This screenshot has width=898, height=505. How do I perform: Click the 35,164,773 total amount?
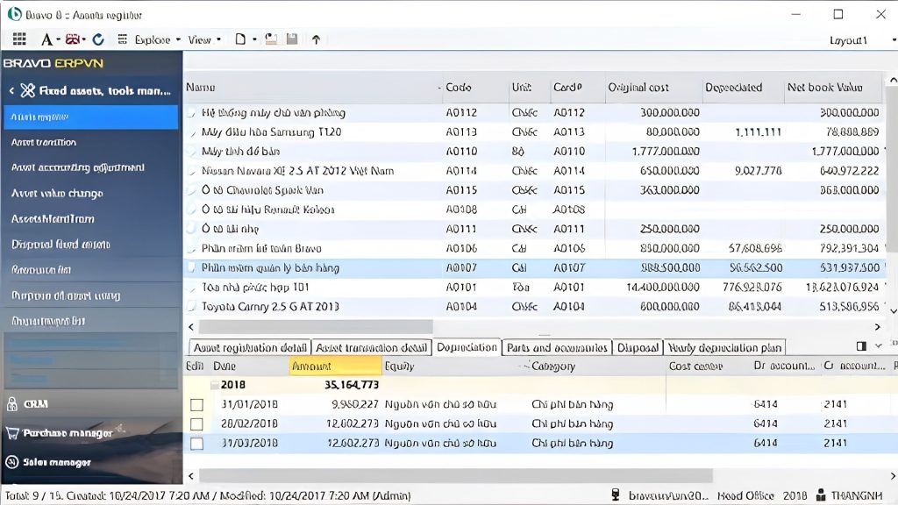[351, 385]
